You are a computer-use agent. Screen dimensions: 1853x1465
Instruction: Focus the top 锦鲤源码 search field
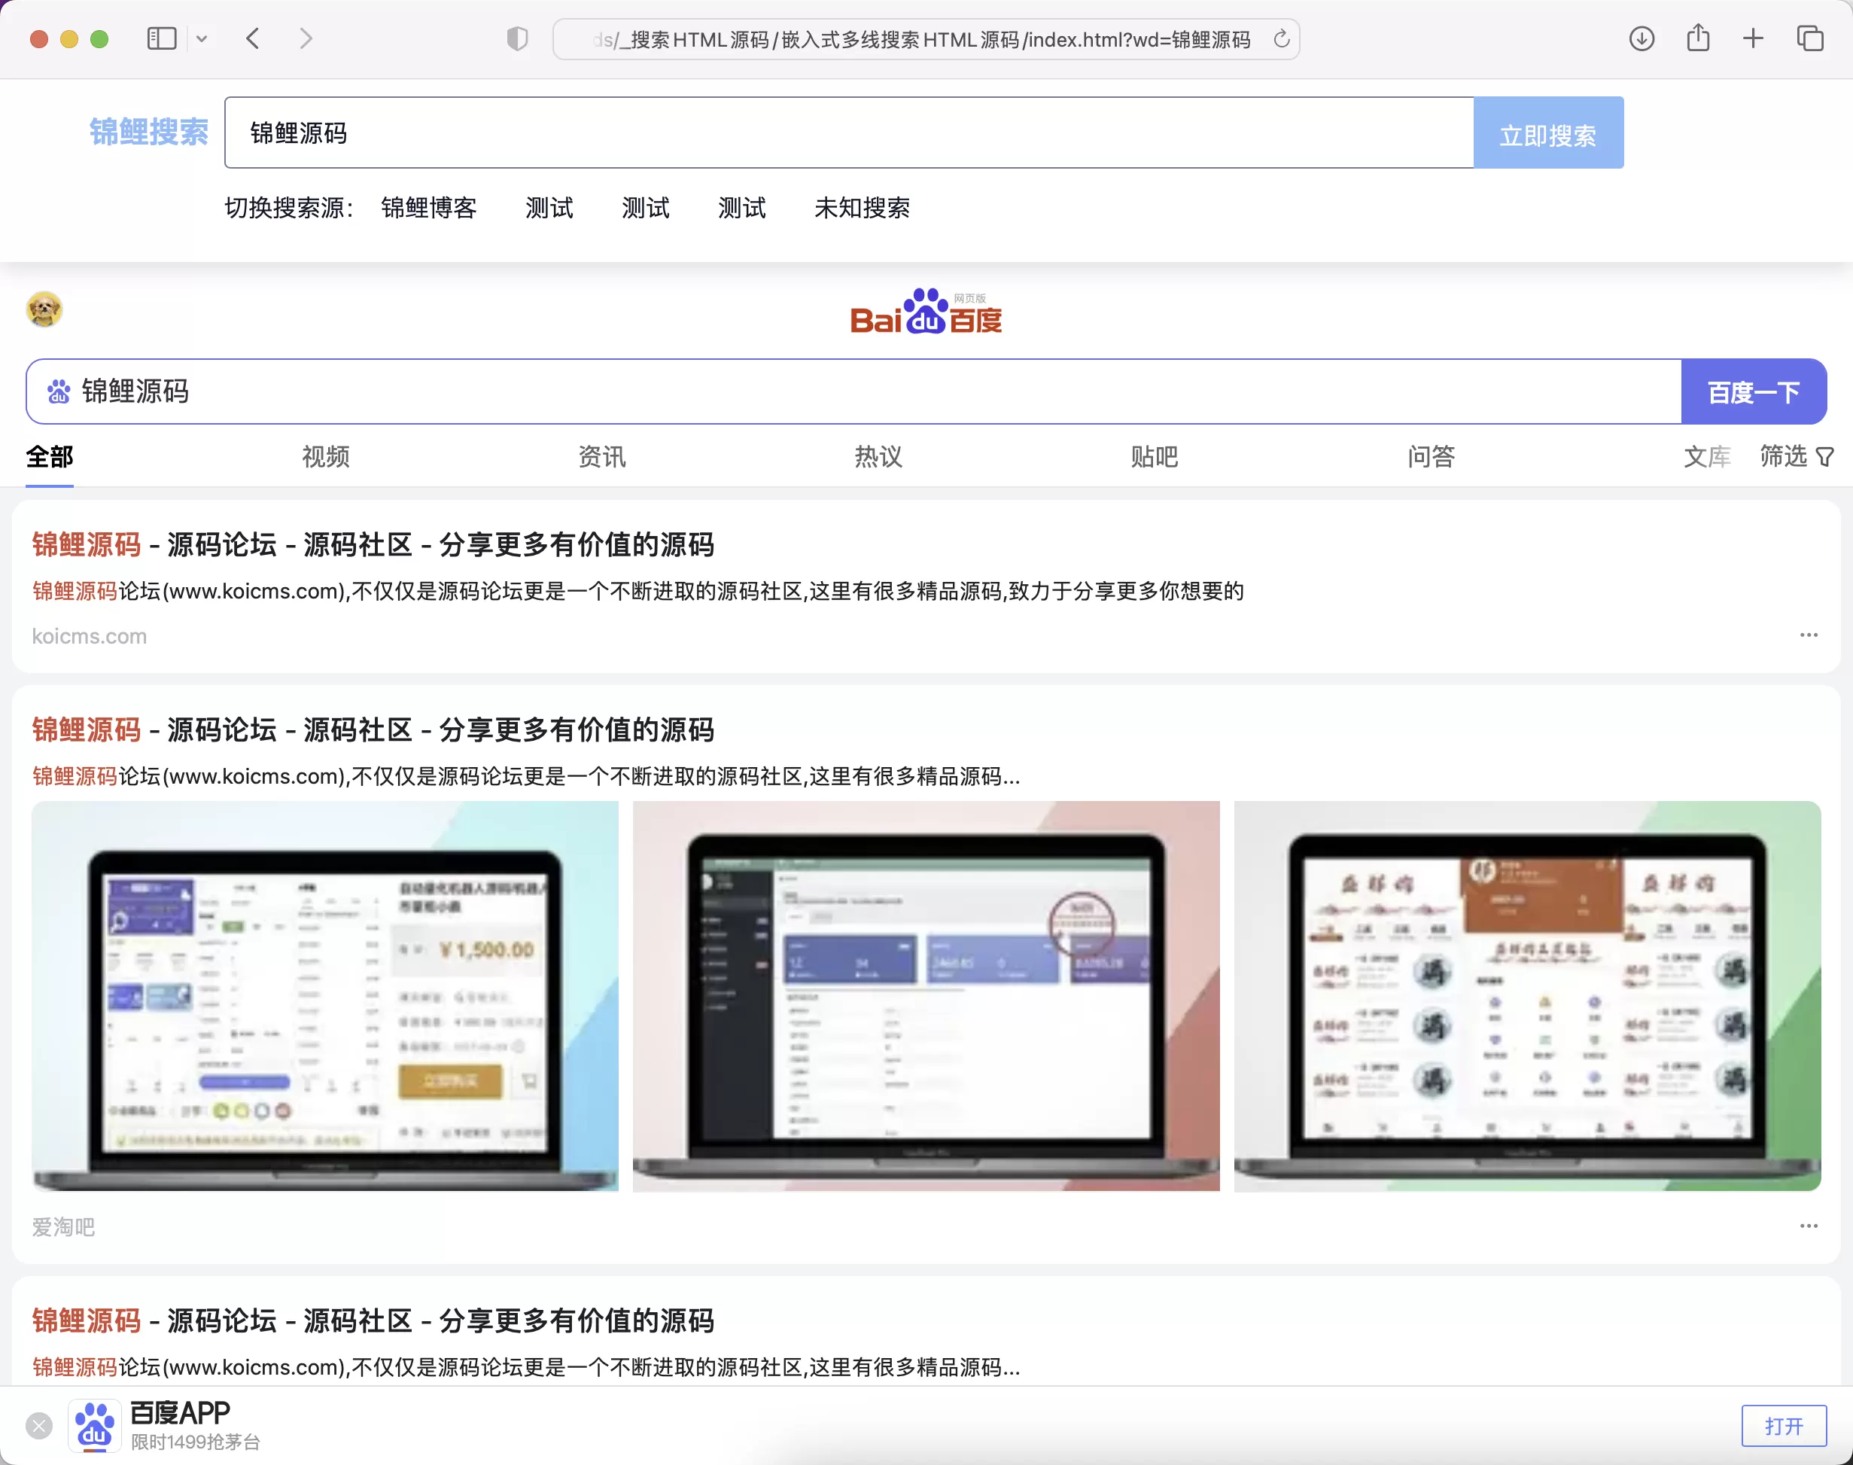pos(849,132)
